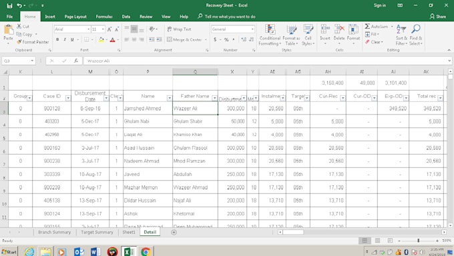Toggle Italic formatting
This screenshot has width=454, height=256.
tap(65, 39)
